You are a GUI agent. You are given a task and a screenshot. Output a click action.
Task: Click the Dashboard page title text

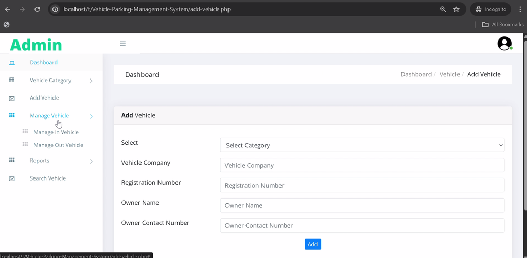142,75
